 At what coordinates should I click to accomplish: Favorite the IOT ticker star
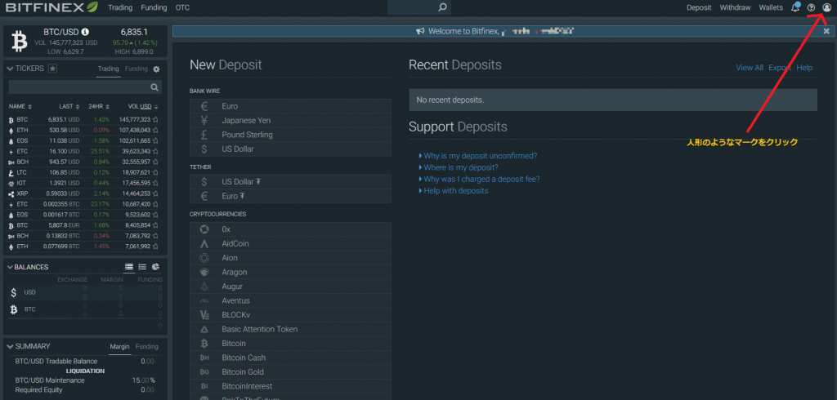pos(155,183)
